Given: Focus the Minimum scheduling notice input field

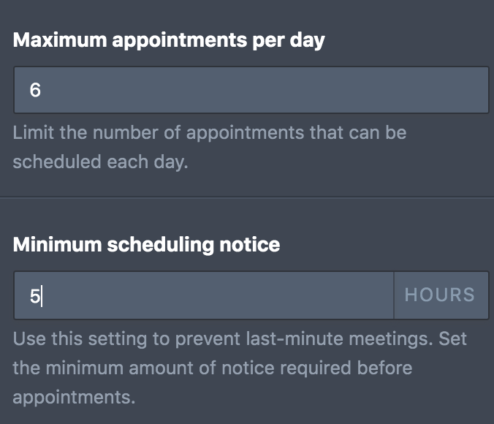Looking at the screenshot, I should [x=203, y=295].
